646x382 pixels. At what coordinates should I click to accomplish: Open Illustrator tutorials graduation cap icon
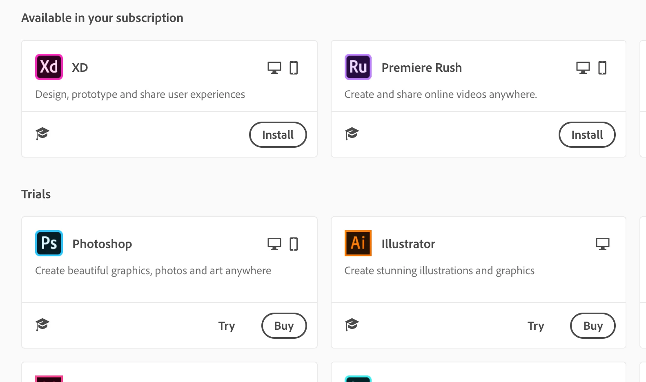[x=352, y=324]
